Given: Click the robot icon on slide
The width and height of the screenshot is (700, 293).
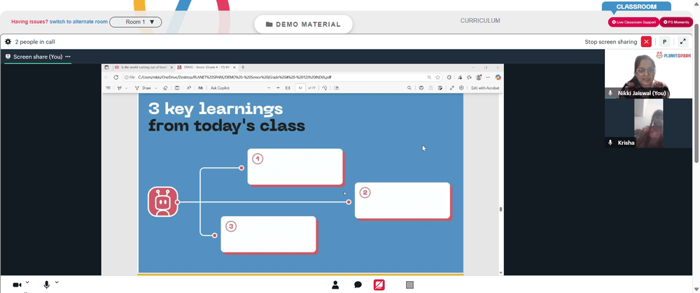Looking at the screenshot, I should point(163,201).
